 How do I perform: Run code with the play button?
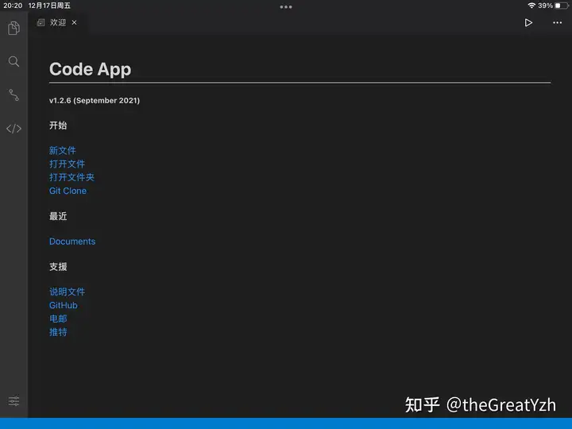tap(528, 22)
